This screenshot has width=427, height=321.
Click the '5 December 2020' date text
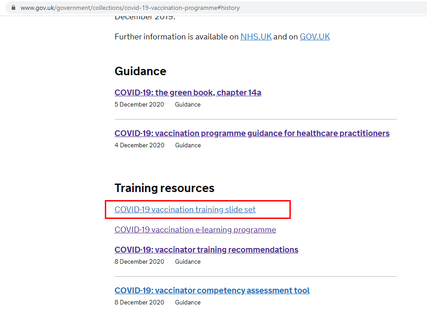pyautogui.click(x=139, y=104)
